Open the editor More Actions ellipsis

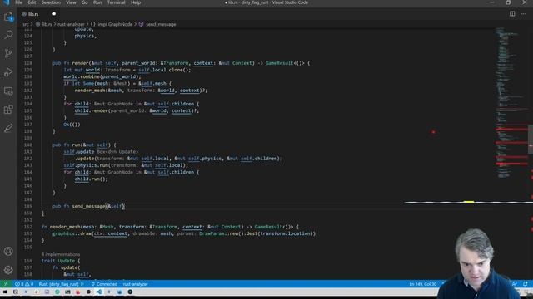tap(524, 14)
